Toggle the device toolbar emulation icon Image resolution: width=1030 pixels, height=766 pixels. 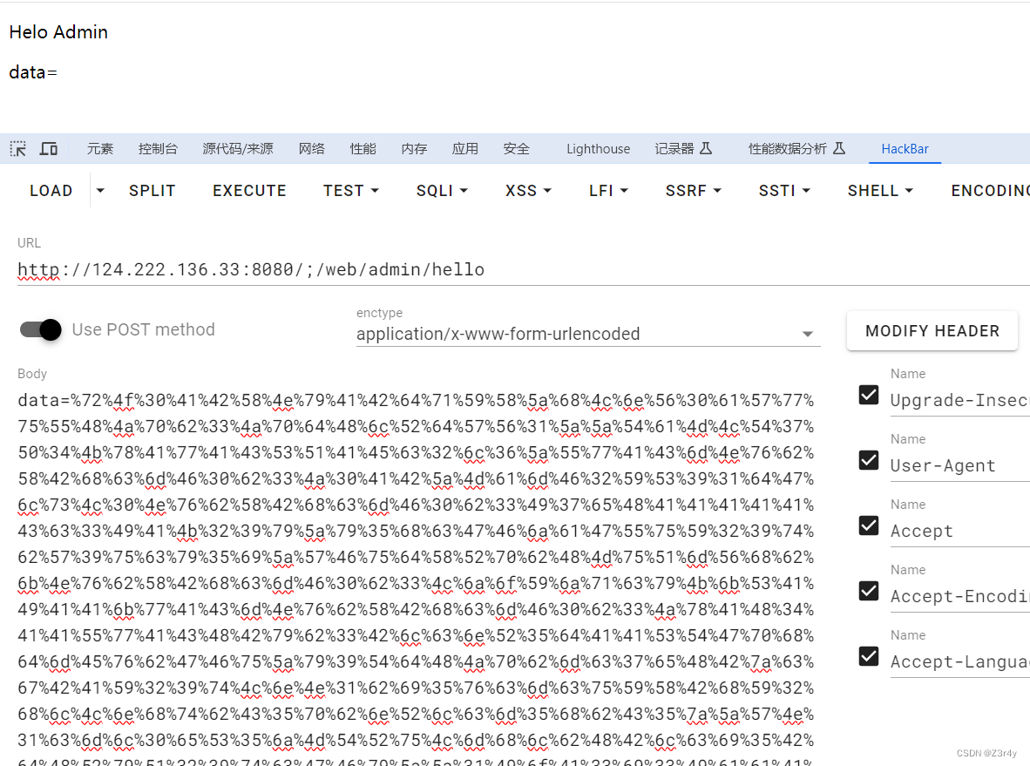pyautogui.click(x=48, y=148)
